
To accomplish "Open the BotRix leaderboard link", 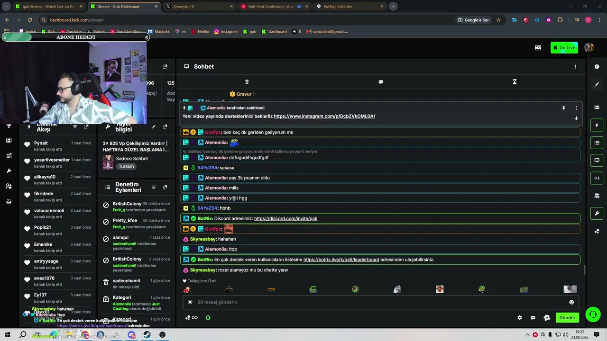I will click(x=341, y=260).
